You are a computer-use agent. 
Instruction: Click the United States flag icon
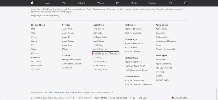173,98
